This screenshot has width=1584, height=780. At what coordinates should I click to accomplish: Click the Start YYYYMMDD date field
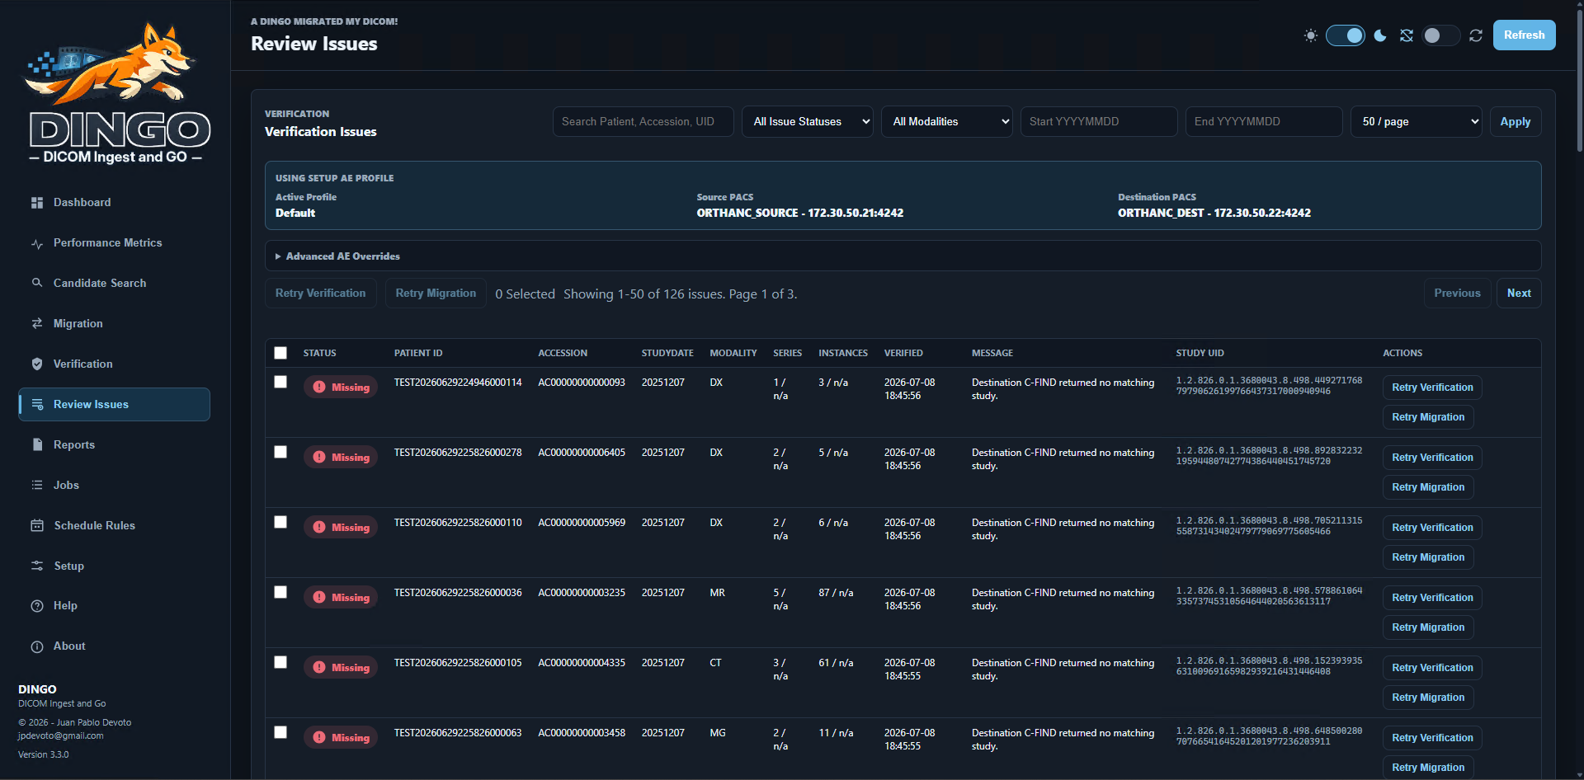pyautogui.click(x=1099, y=122)
